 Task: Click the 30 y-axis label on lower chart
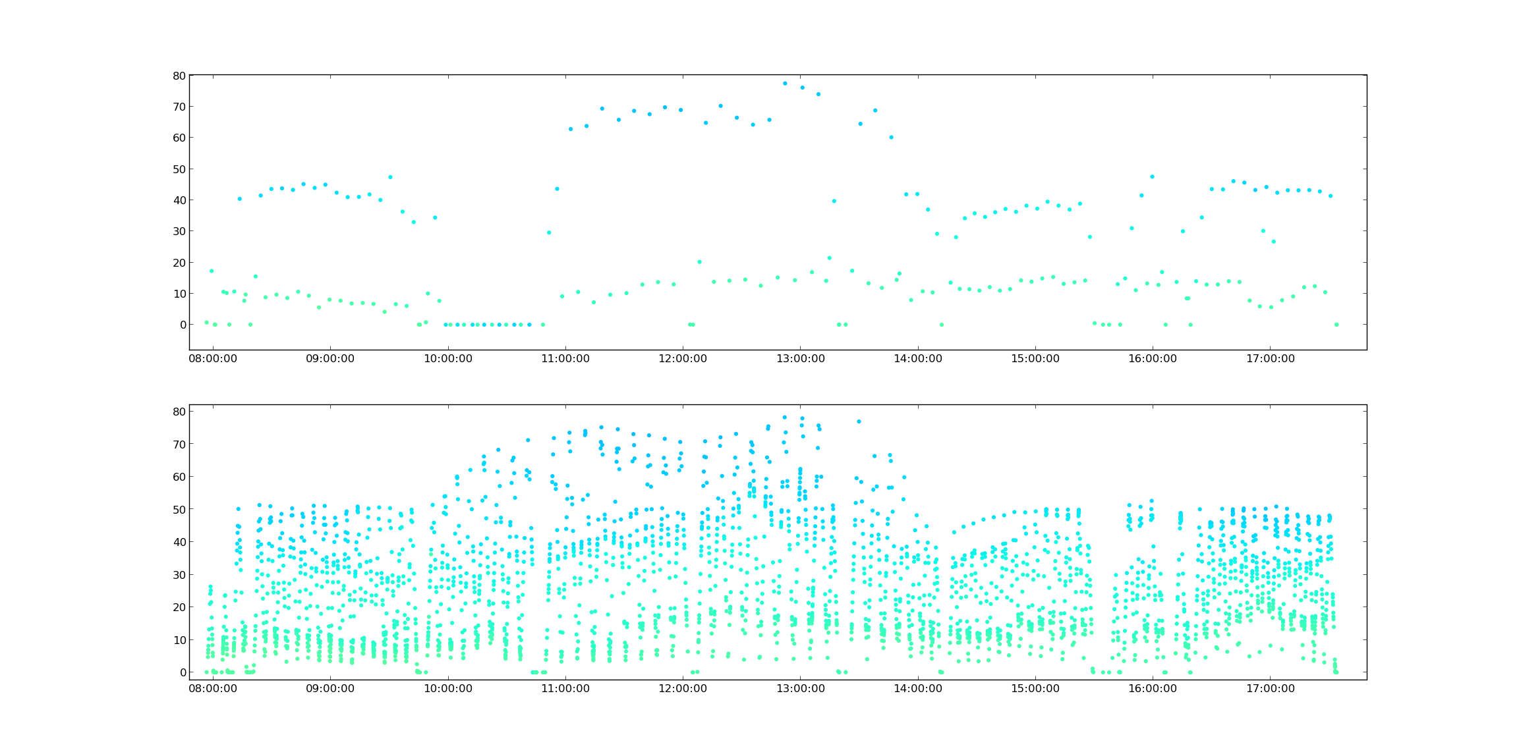pyautogui.click(x=179, y=575)
